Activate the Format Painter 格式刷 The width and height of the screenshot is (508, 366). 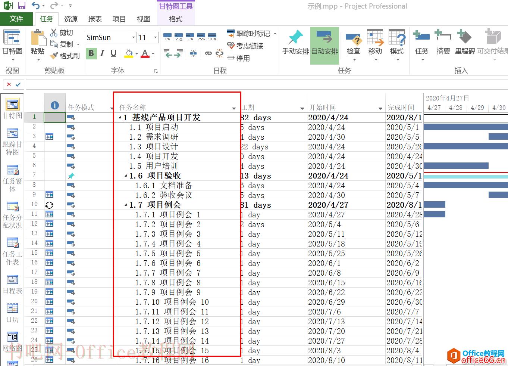(x=65, y=56)
